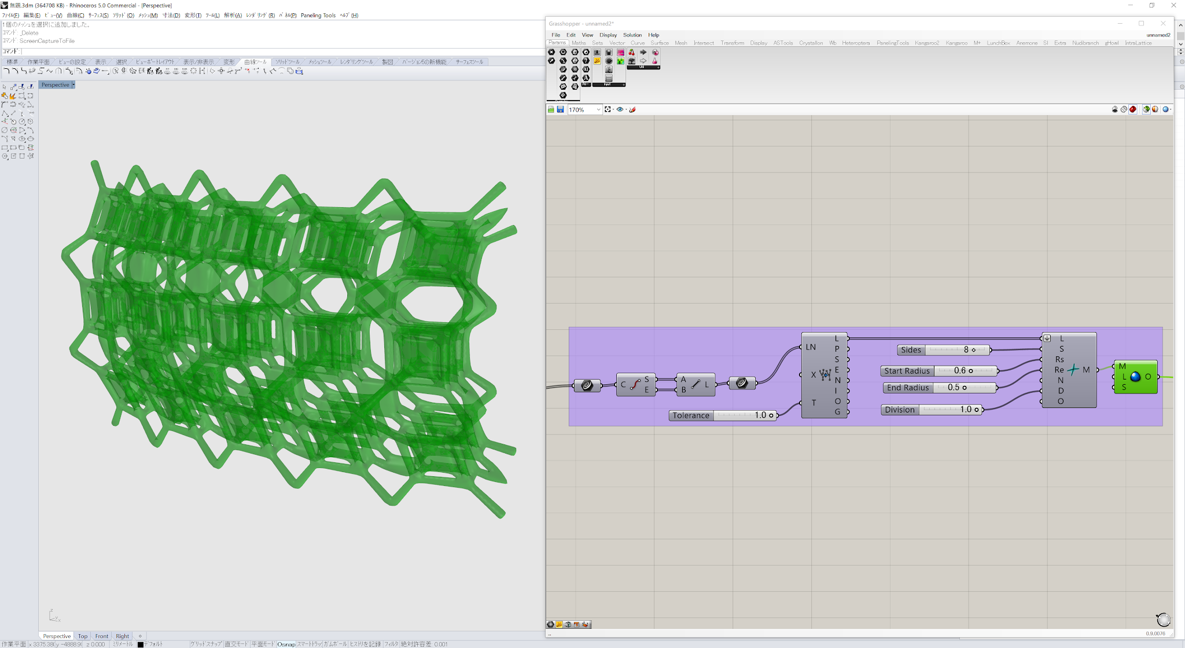Screen dimensions: 1185x648
Task: Click the Kangaroo cherries icon
Action: pyautogui.click(x=632, y=53)
